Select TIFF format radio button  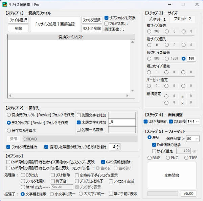pyautogui.click(x=186, y=158)
